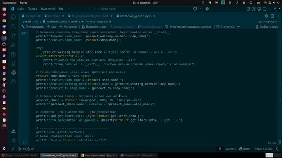
Task: Expand the run cell options arrow
Action: tap(27, 33)
